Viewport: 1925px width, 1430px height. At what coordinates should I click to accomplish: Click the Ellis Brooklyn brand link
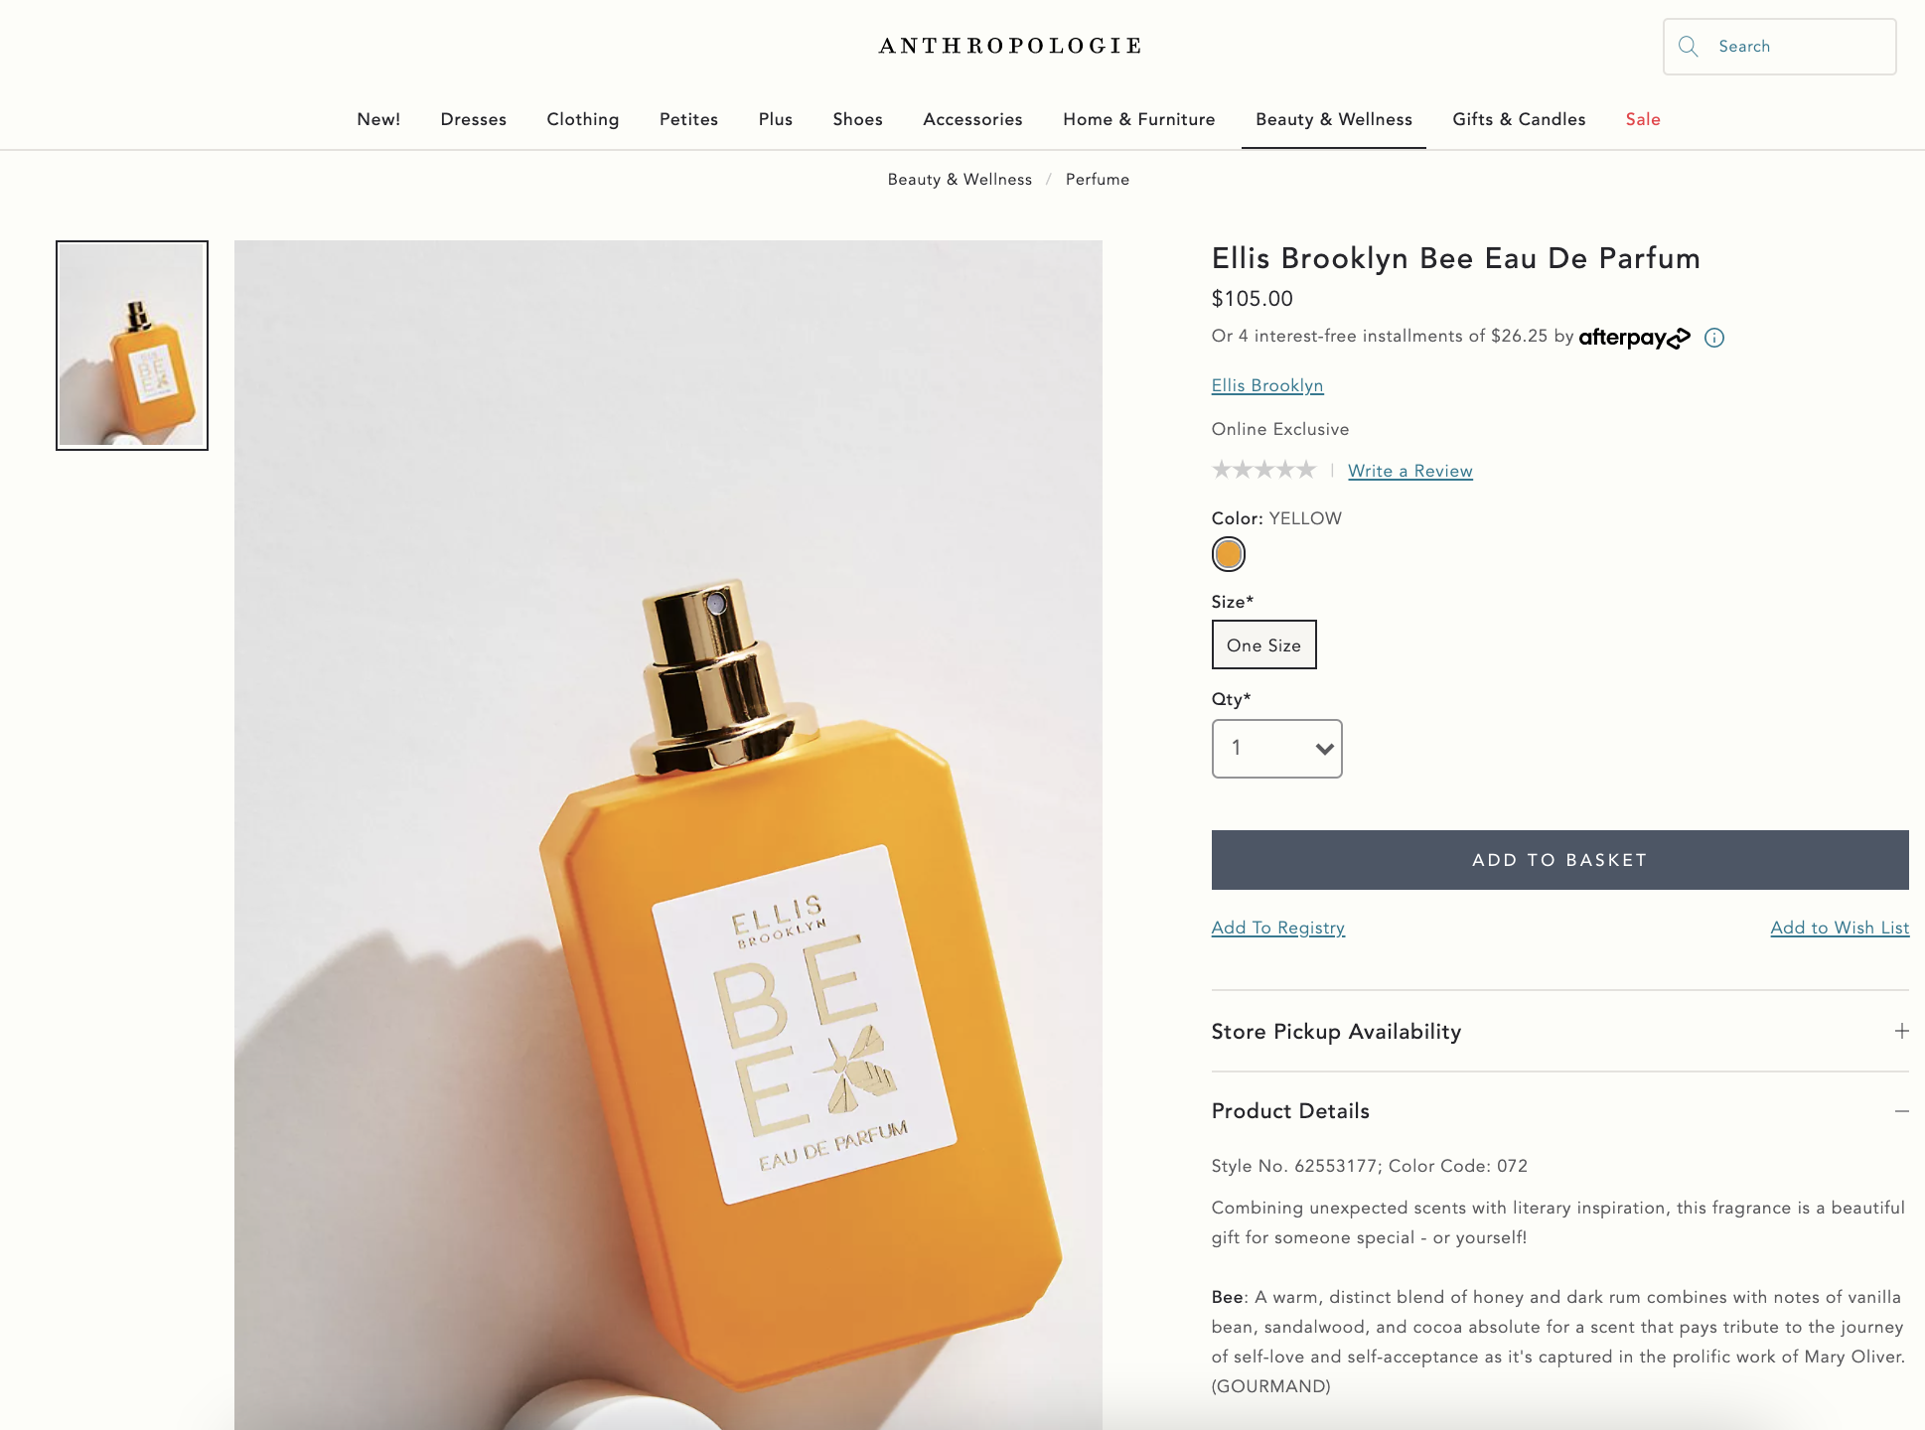pyautogui.click(x=1266, y=385)
